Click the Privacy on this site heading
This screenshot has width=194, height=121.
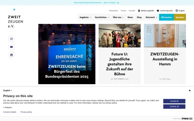18,96
